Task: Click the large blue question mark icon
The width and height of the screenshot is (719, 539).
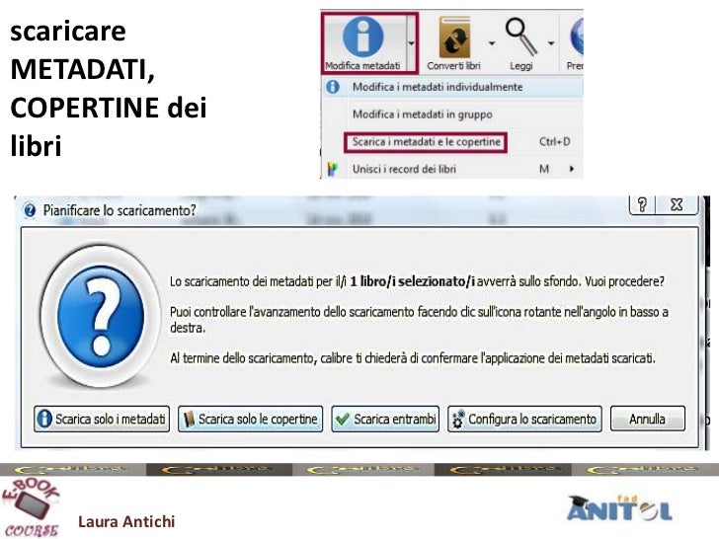Action: tap(101, 316)
